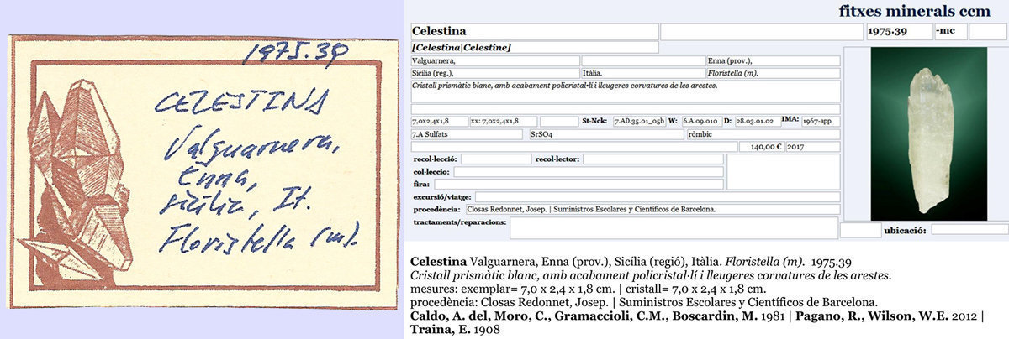The height and width of the screenshot is (339, 1009).
Task: Click the 'excursió/viatge:' label
Action: [443, 196]
